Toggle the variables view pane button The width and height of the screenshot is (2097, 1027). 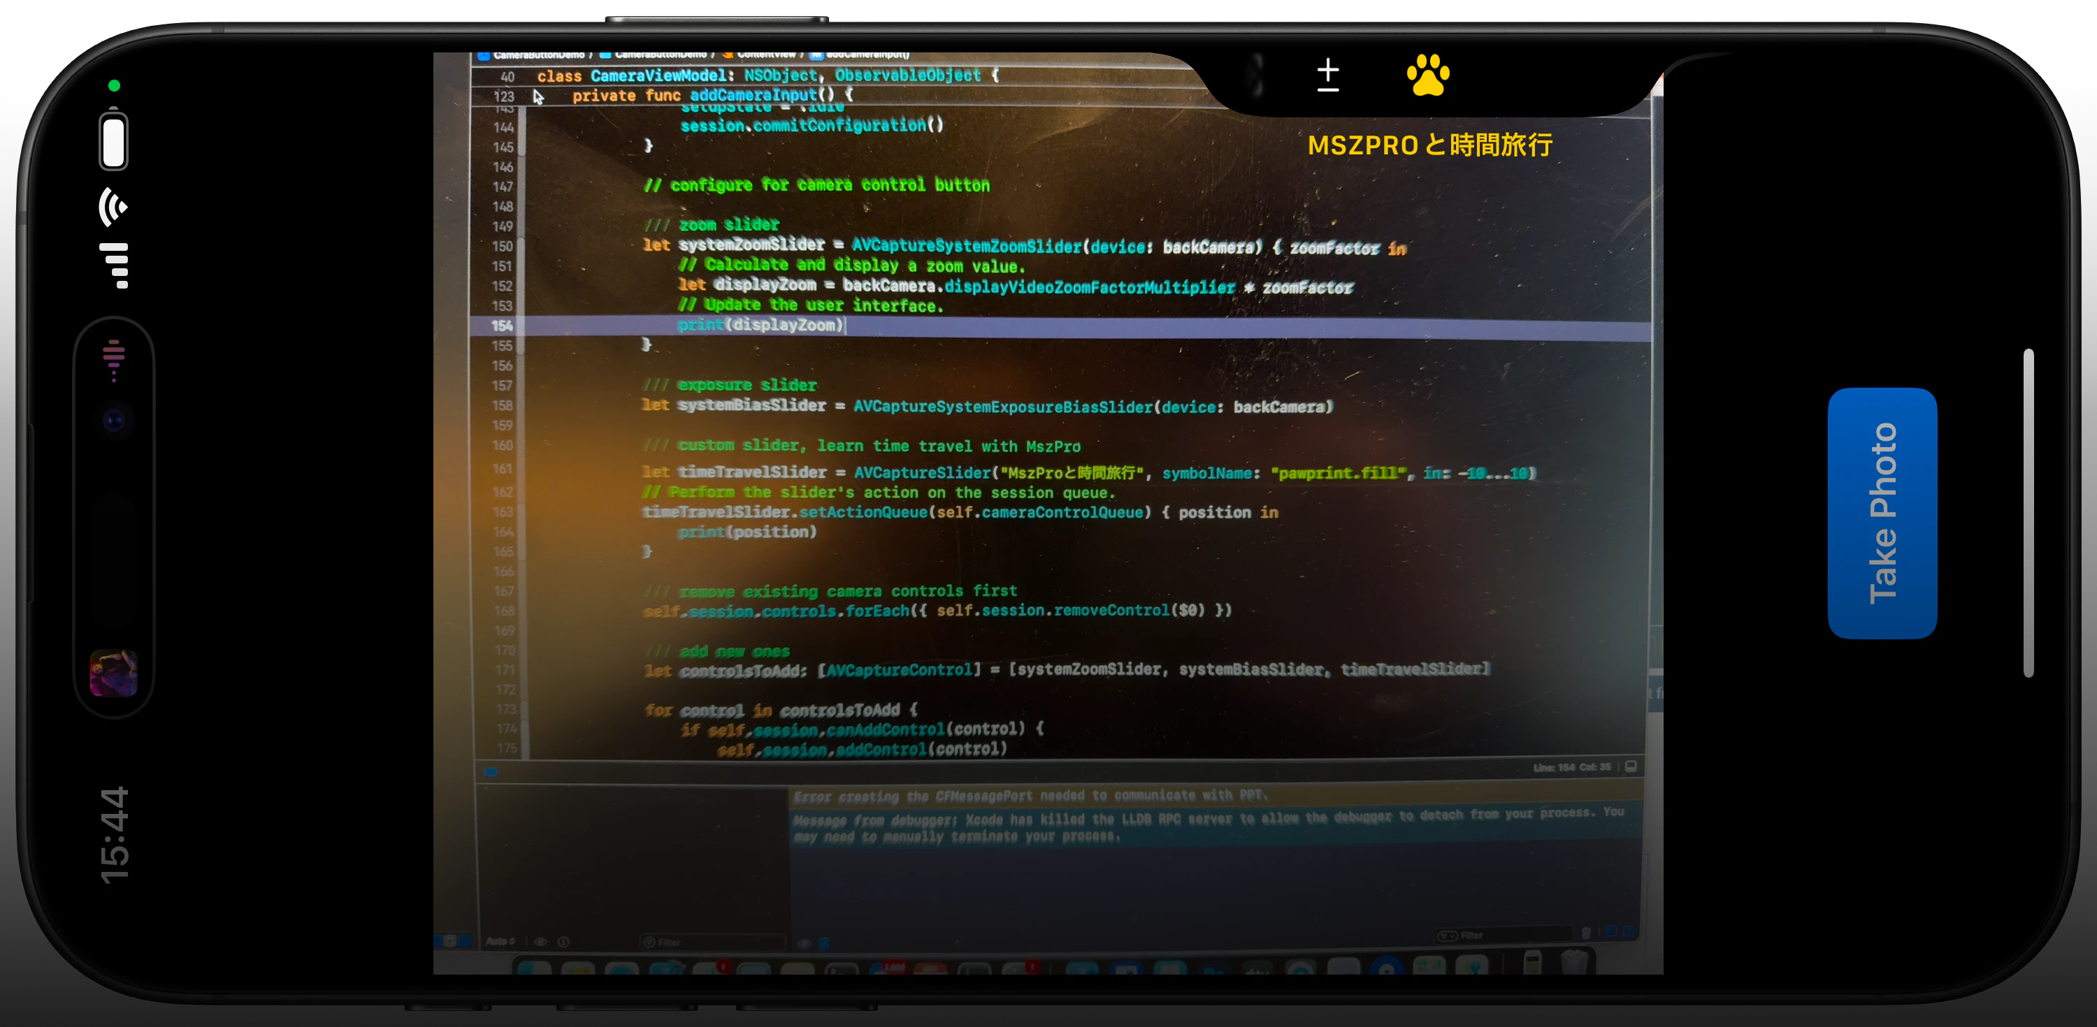tap(1613, 933)
